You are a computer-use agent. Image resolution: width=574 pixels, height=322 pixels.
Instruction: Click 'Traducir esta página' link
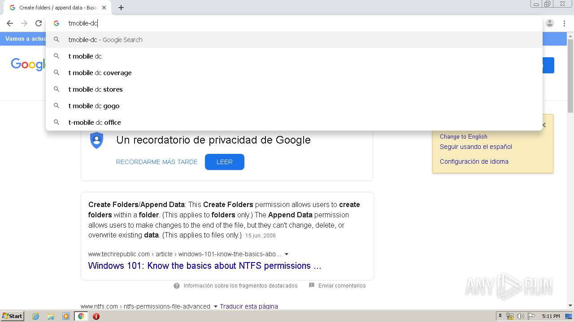tap(249, 306)
